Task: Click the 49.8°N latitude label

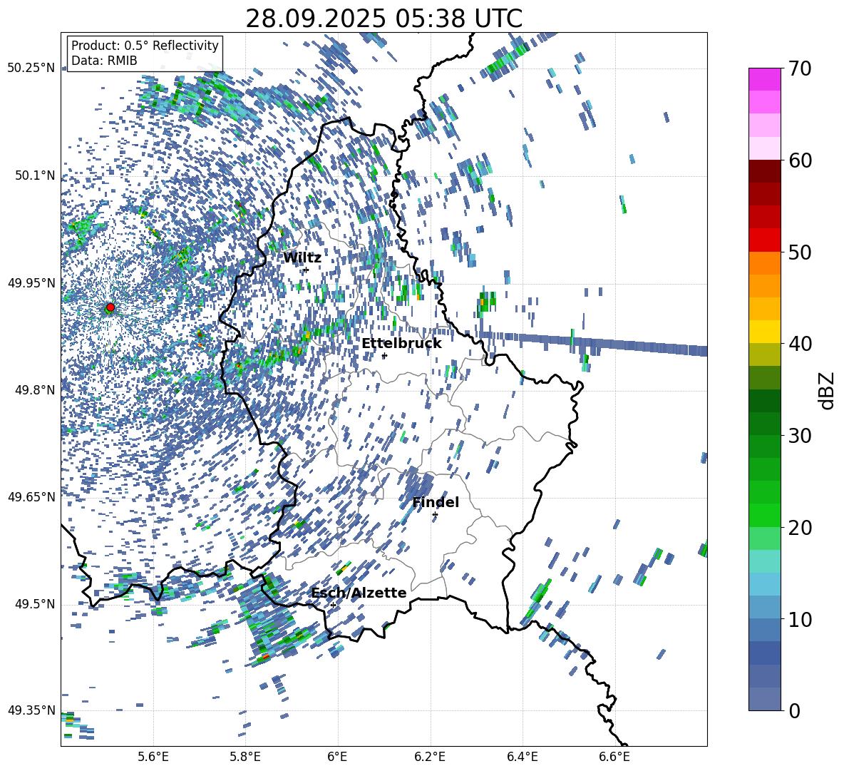Action: click(34, 390)
